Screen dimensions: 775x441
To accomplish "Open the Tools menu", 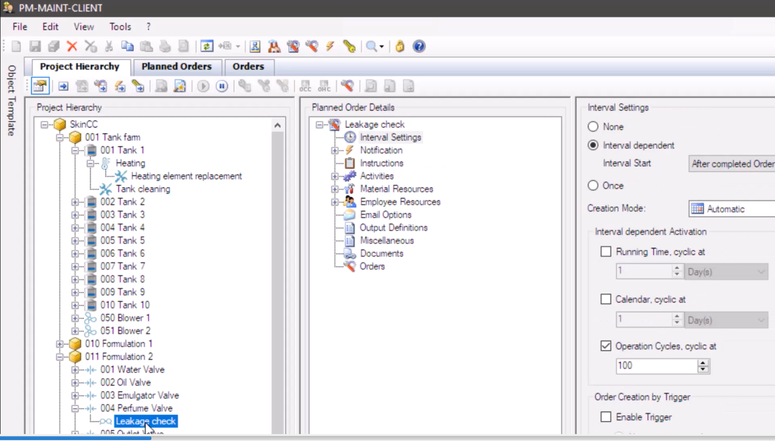I will 120,27.
